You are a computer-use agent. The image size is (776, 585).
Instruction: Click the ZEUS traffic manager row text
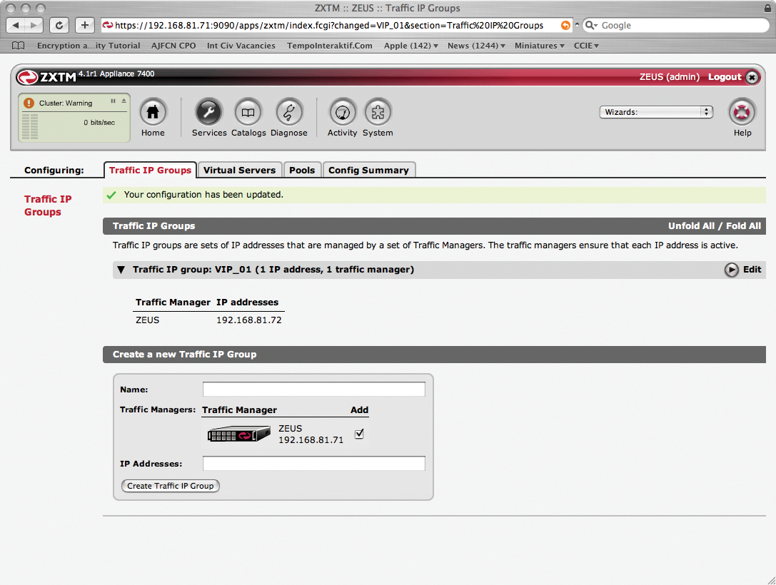[x=148, y=320]
